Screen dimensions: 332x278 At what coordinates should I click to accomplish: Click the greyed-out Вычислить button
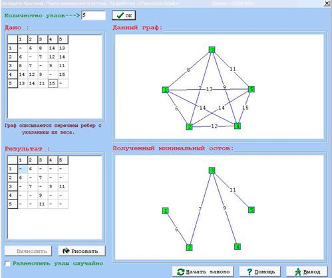point(28,251)
